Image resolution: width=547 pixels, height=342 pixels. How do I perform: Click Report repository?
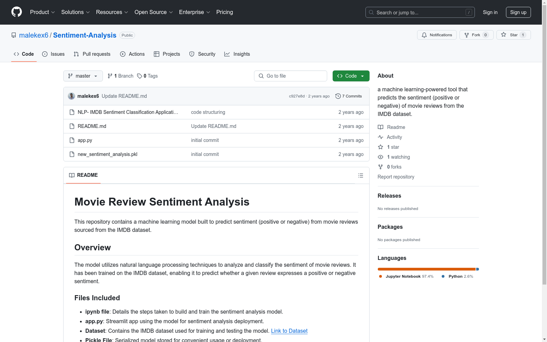pos(396,177)
